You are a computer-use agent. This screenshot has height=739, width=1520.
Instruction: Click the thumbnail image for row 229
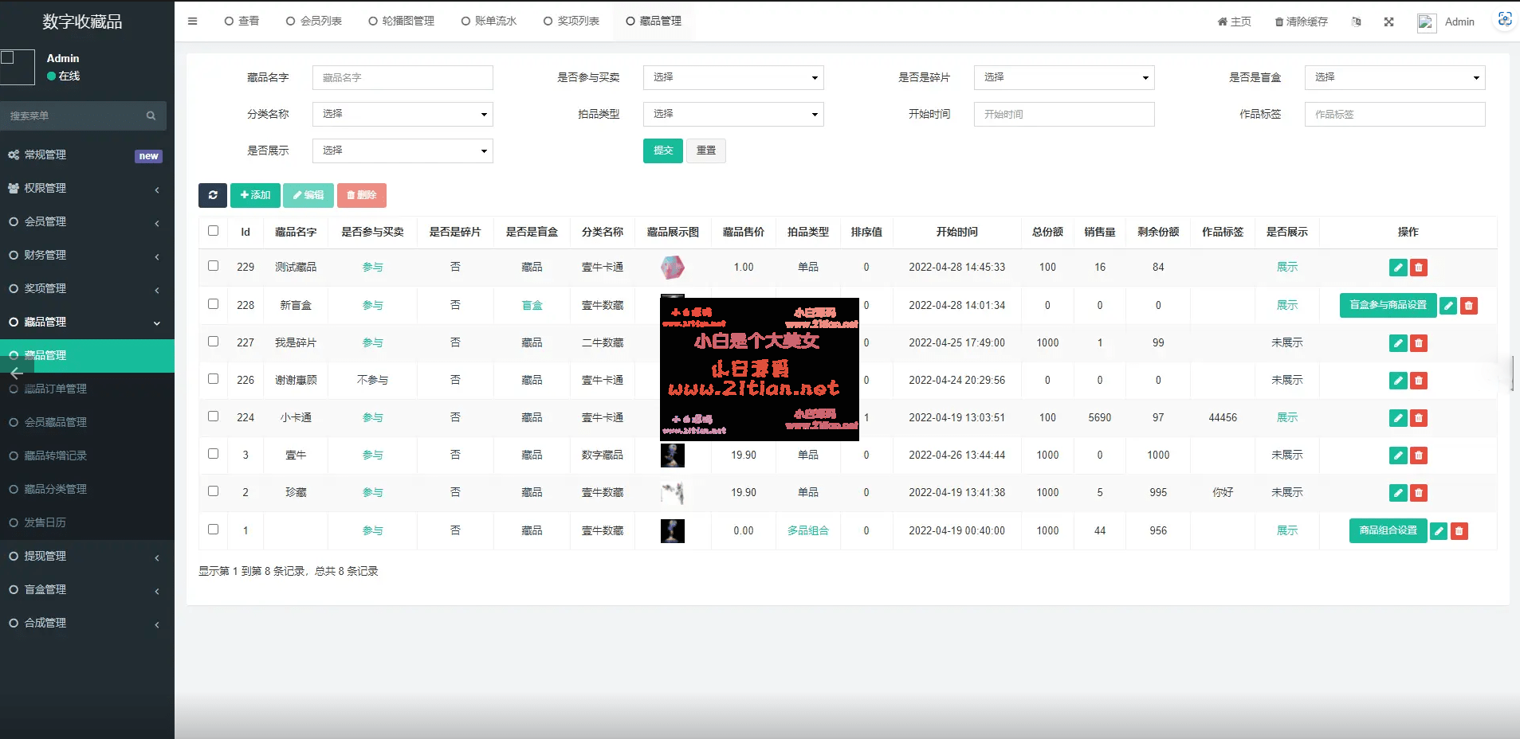click(x=672, y=268)
